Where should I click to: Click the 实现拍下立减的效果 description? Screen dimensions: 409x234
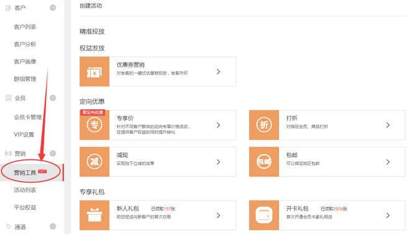(136, 163)
